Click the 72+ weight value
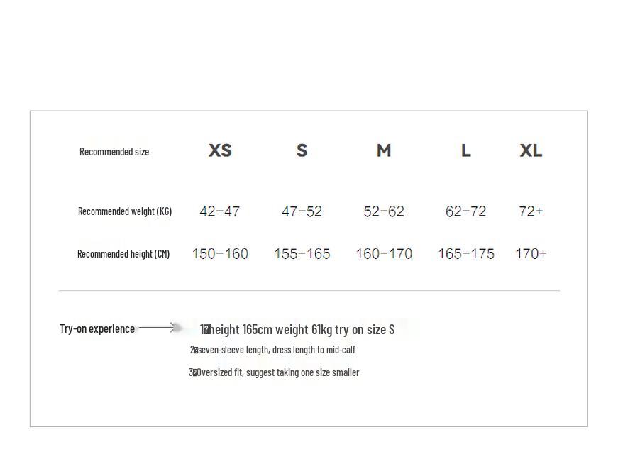 (x=531, y=211)
